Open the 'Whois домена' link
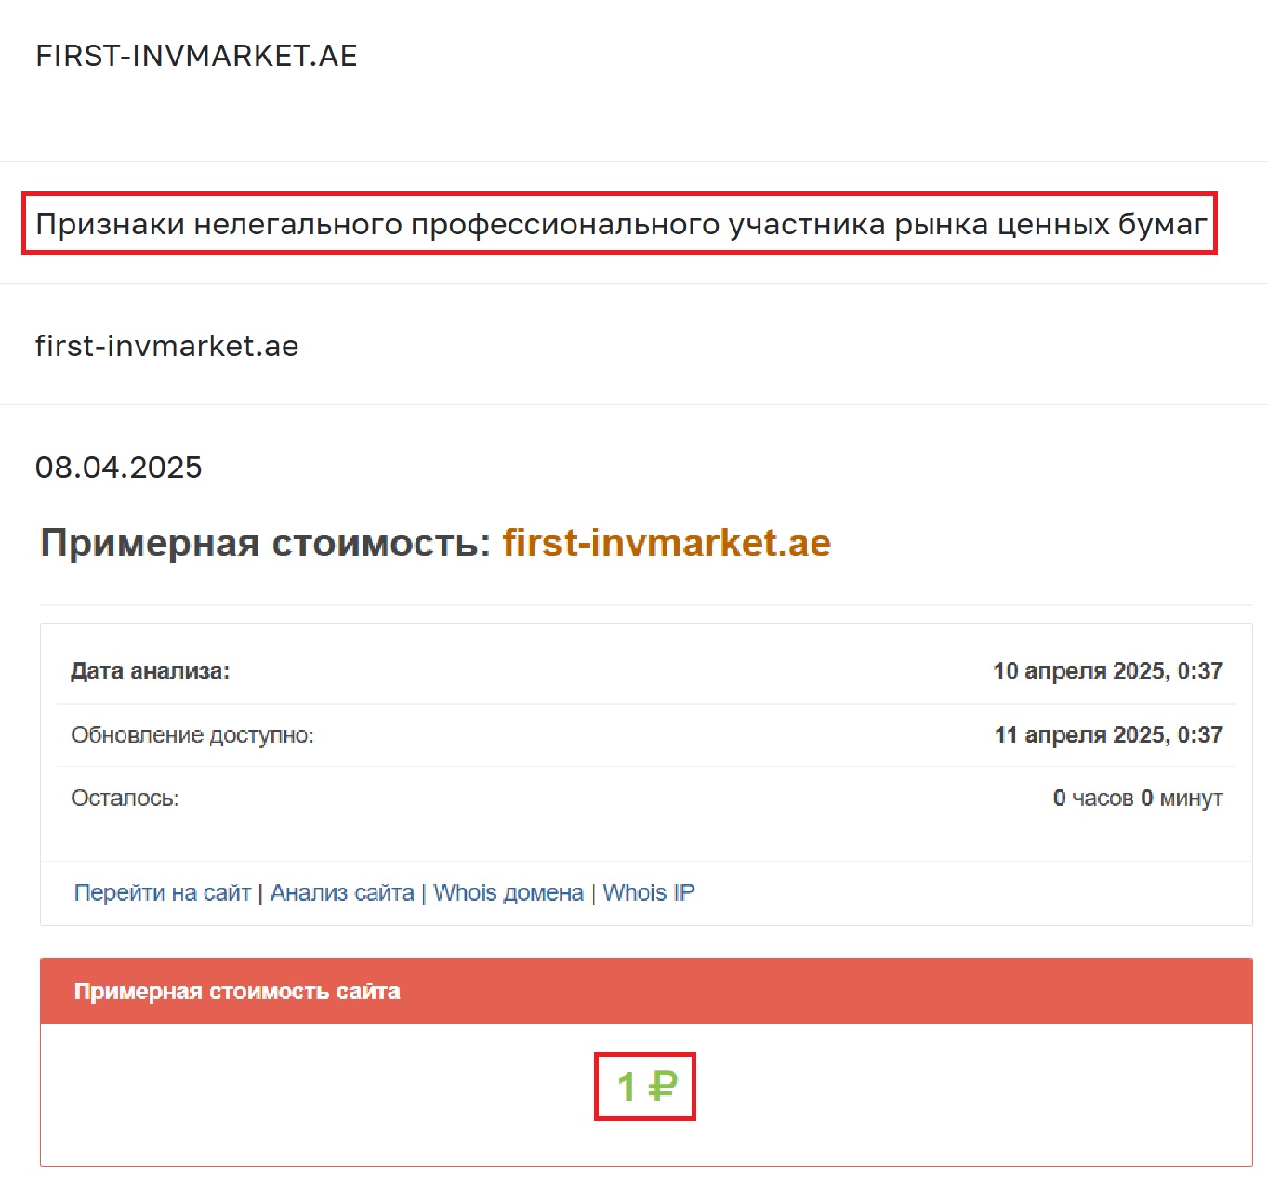1268x1187 pixels. pos(508,892)
